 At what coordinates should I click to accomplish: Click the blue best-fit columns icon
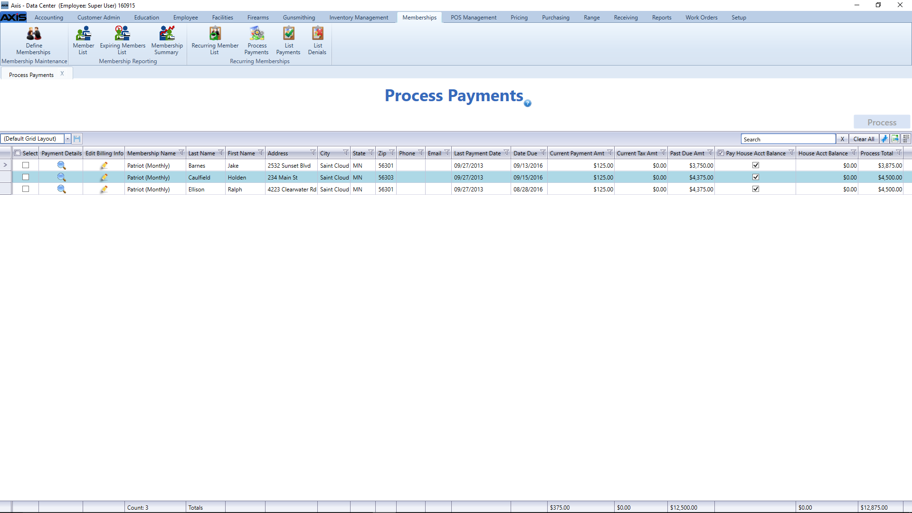[884, 139]
